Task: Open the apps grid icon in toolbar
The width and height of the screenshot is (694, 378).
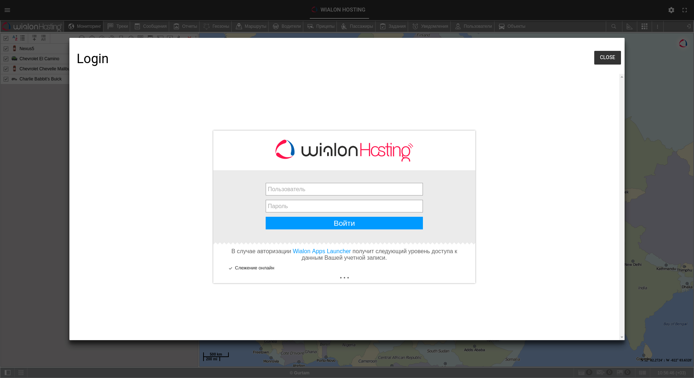Action: tap(644, 26)
